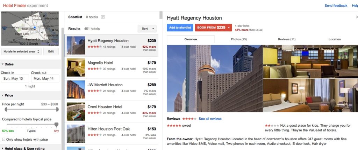Click the $289 price for JW Marriott
Image resolution: width=358 pixels, height=150 pixels.
[152, 85]
